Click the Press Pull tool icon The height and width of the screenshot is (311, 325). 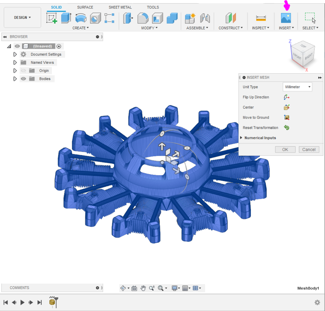pos(128,18)
